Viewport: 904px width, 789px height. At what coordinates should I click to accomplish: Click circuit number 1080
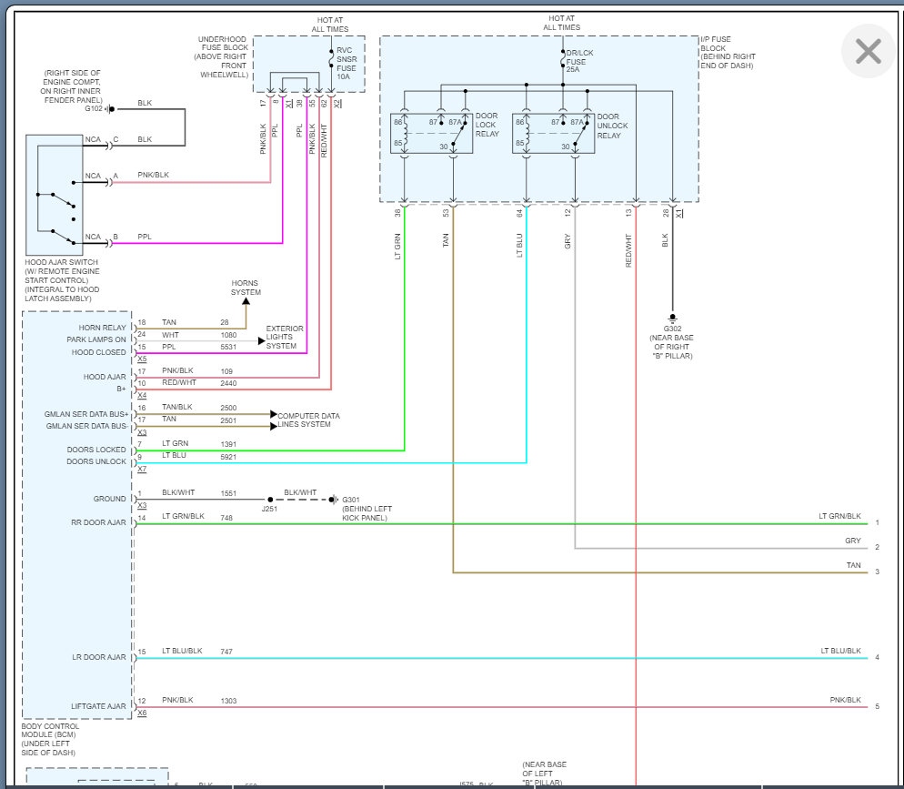pyautogui.click(x=228, y=335)
